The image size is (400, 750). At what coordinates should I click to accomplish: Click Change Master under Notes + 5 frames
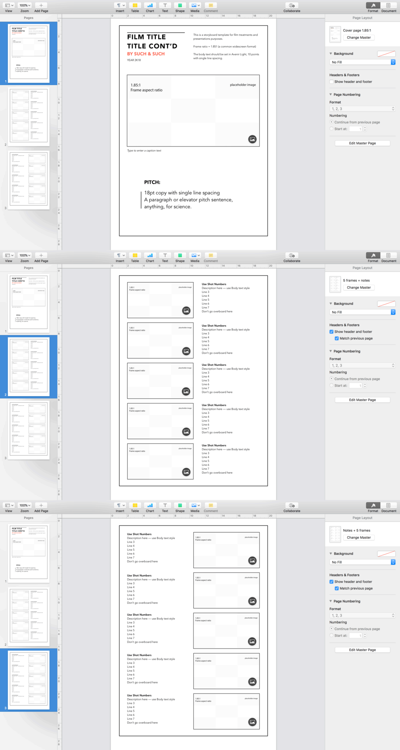(359, 537)
